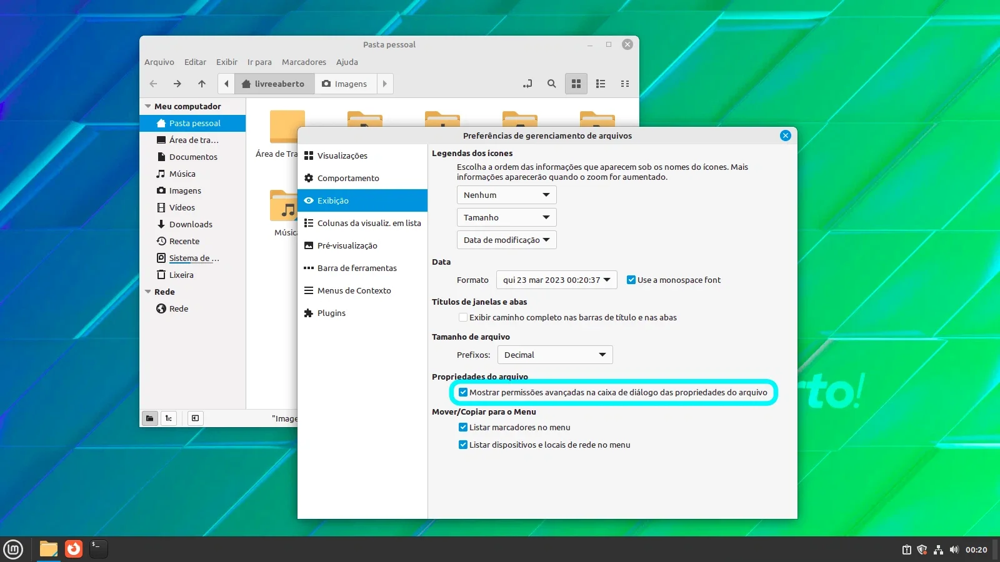
Task: Switch to list view
Action: (601, 84)
